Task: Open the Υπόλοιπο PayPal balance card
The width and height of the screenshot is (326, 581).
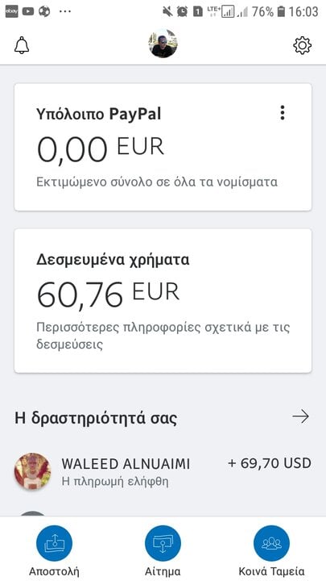Action: 163,147
